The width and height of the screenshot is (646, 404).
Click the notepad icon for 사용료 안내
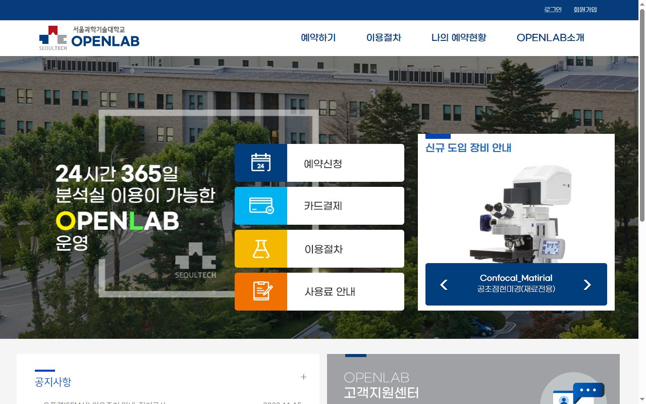262,291
